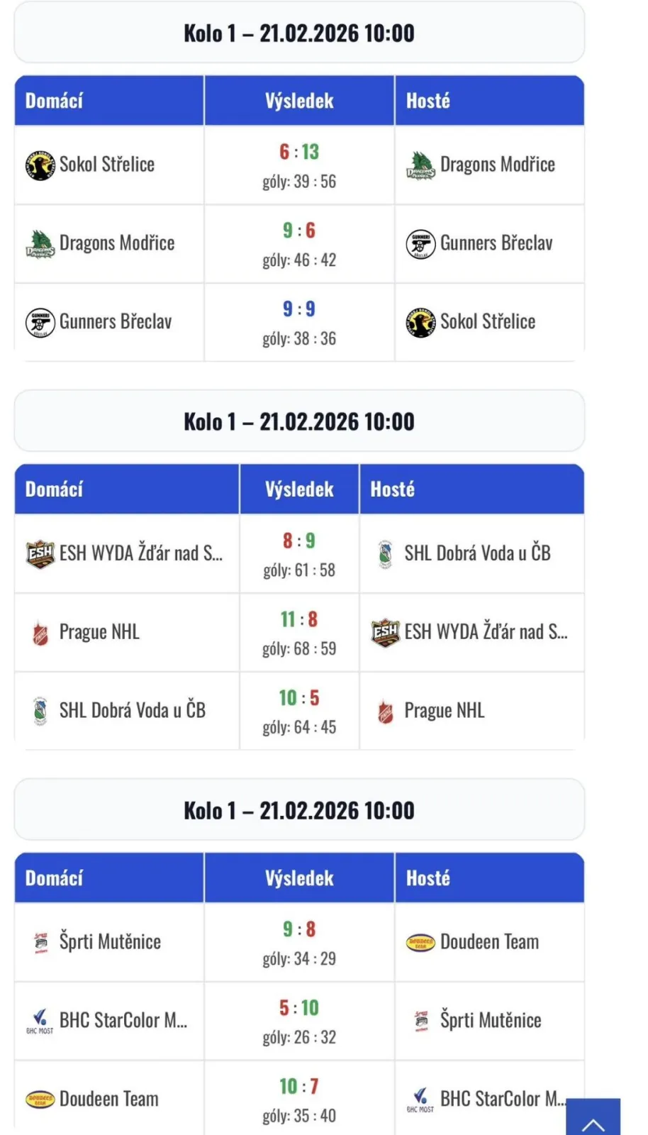This screenshot has height=1135, width=648.
Task: Click the home-side ESH WYDA Žďár logo
Action: 40,554
